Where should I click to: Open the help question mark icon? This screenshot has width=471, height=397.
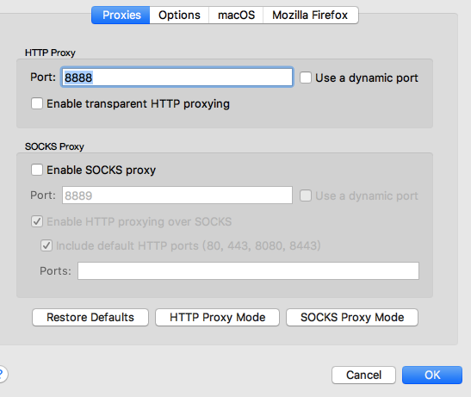click(x=2, y=374)
